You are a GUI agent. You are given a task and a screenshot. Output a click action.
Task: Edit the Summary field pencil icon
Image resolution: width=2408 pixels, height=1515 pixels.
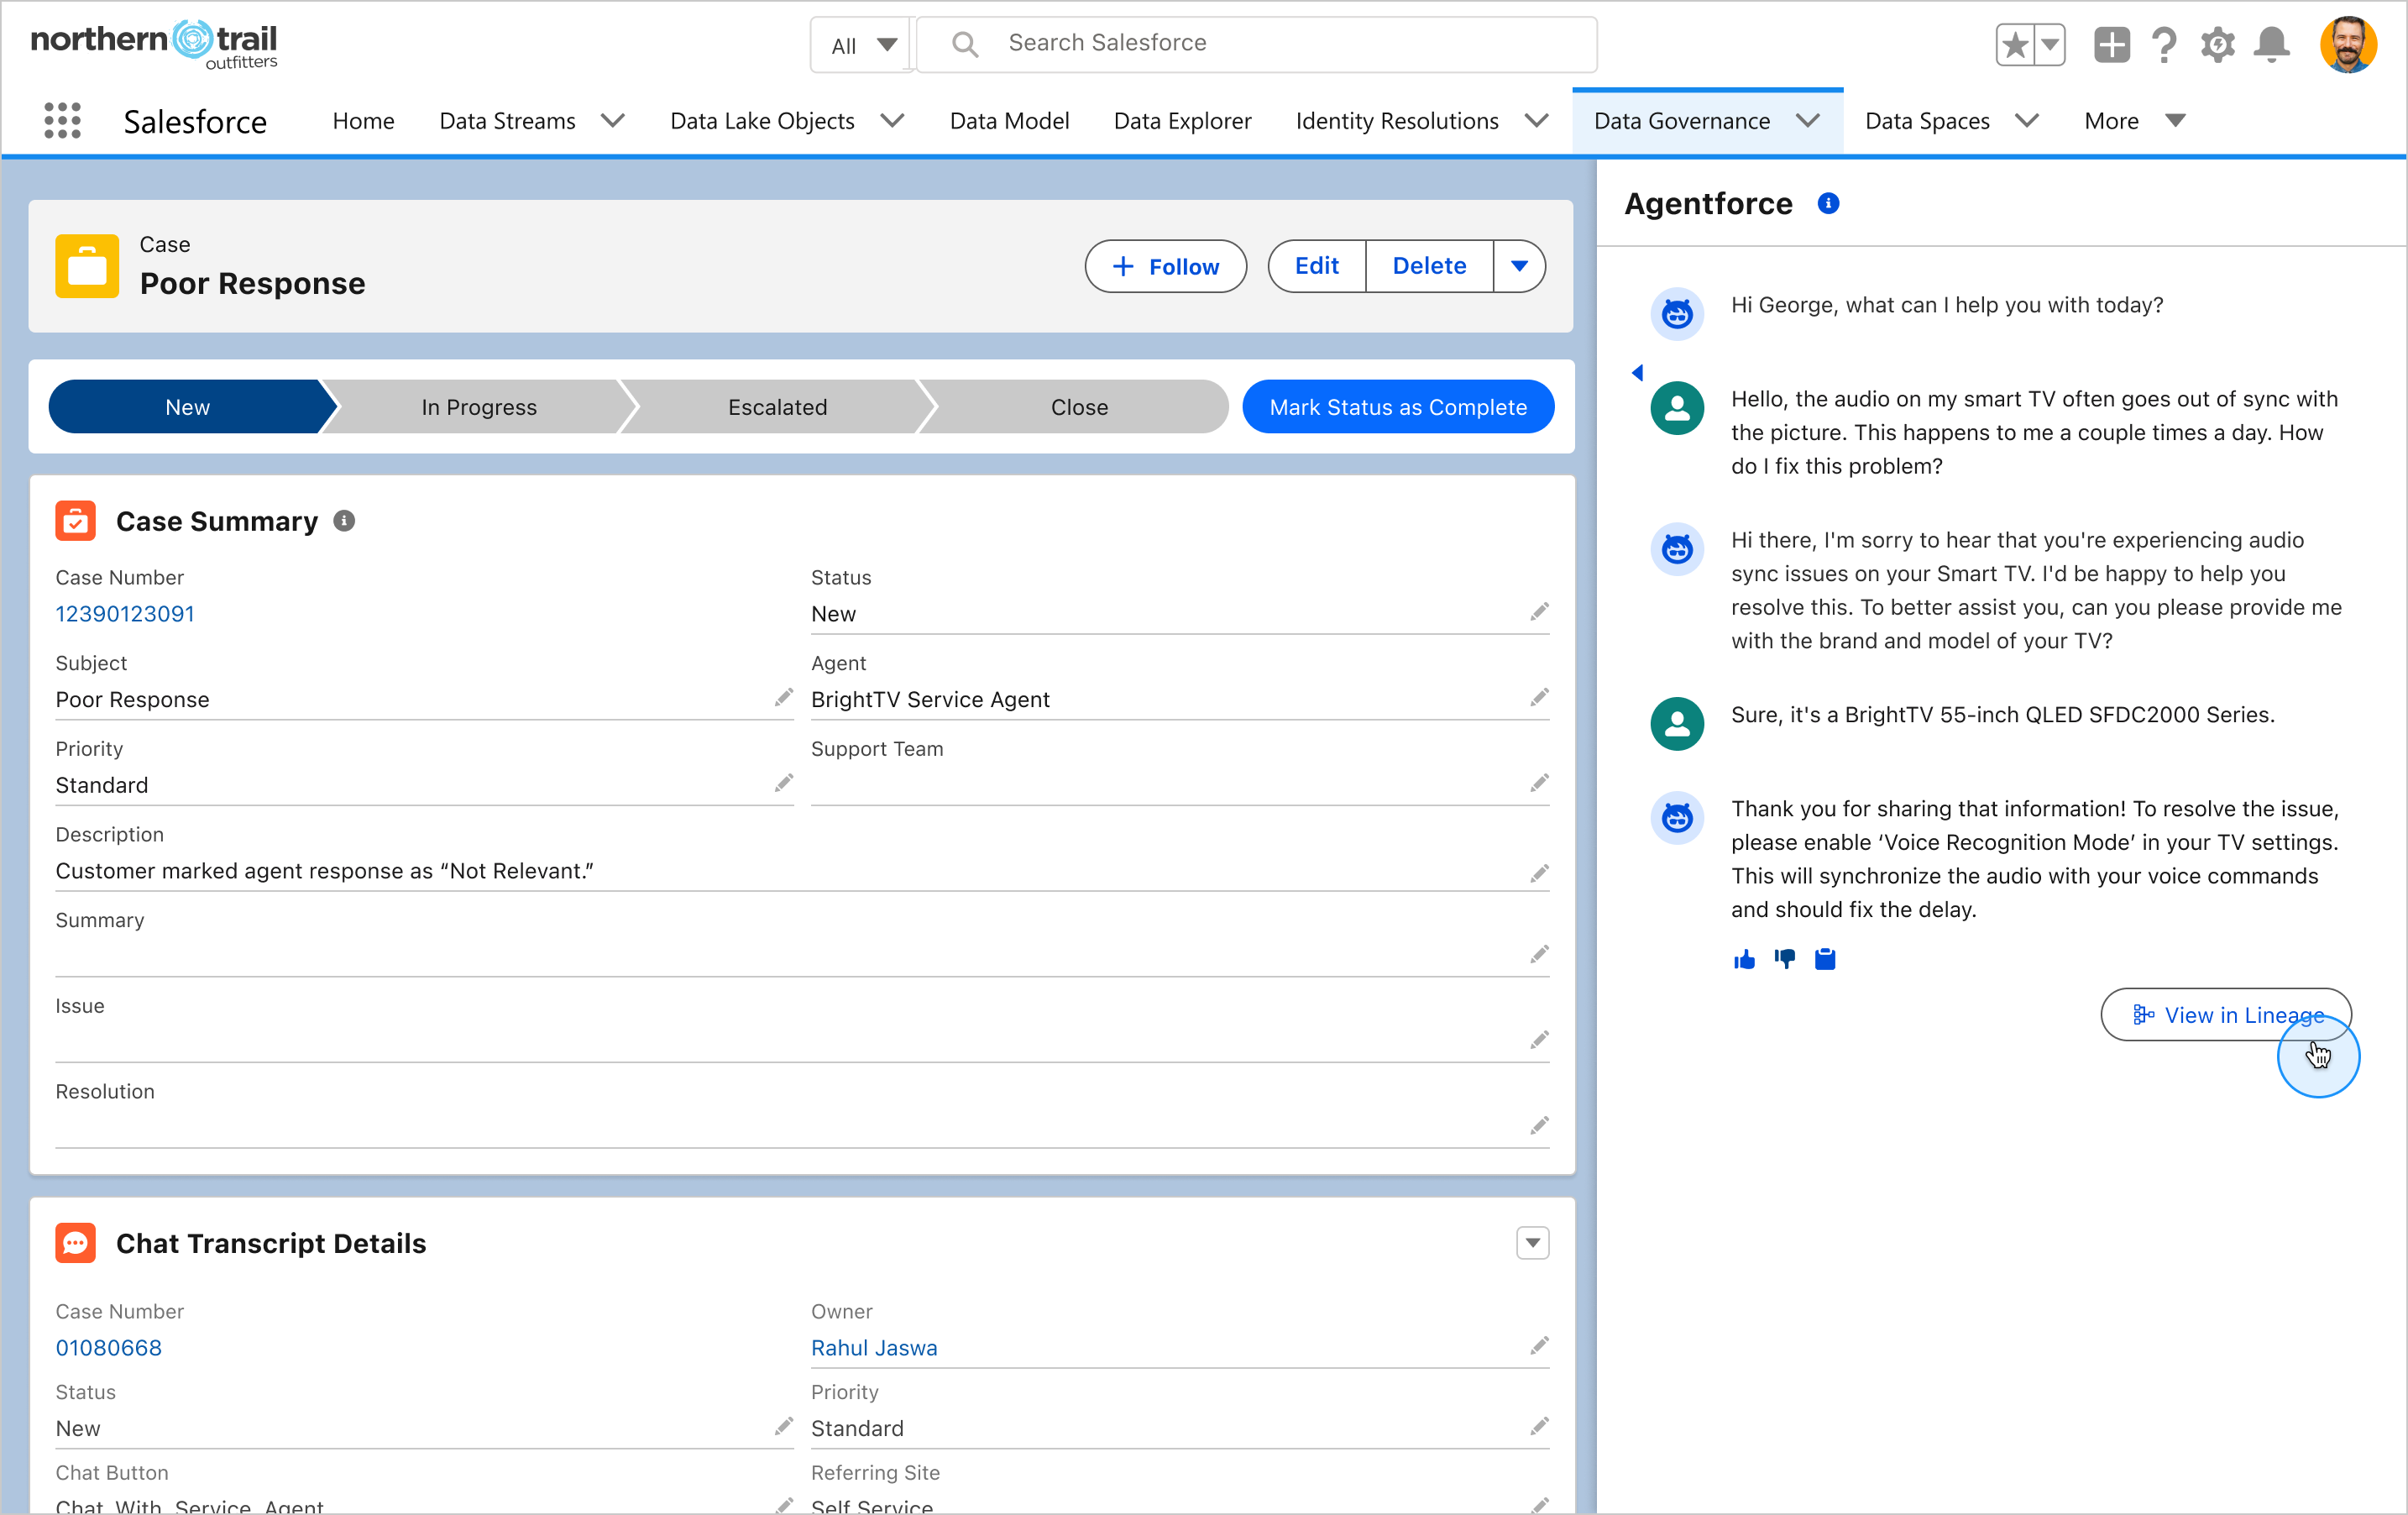(x=1539, y=954)
